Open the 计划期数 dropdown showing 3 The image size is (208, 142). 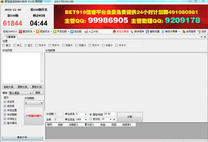pos(34,103)
